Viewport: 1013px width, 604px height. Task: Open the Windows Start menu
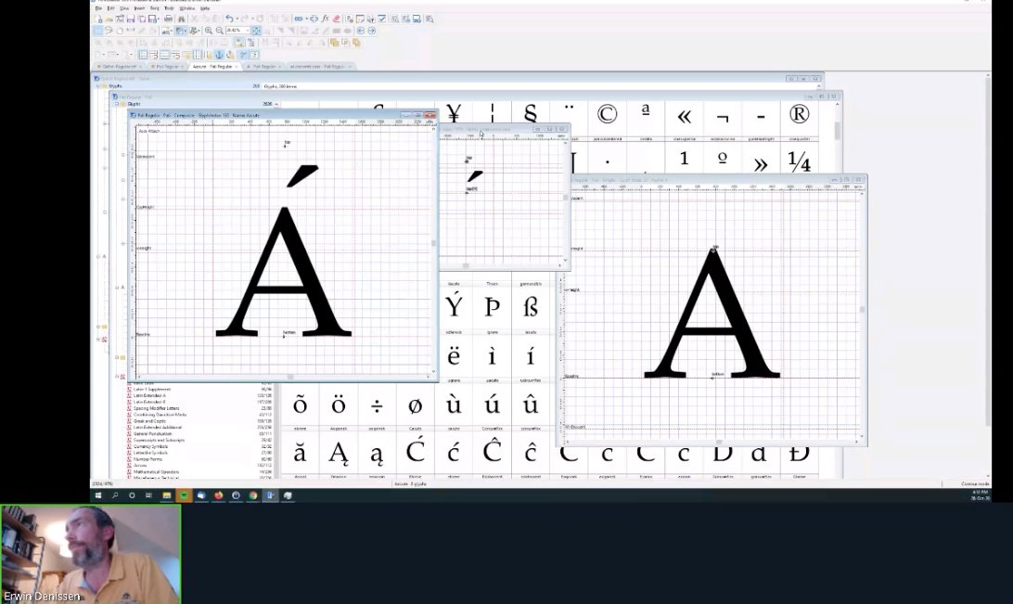click(98, 495)
